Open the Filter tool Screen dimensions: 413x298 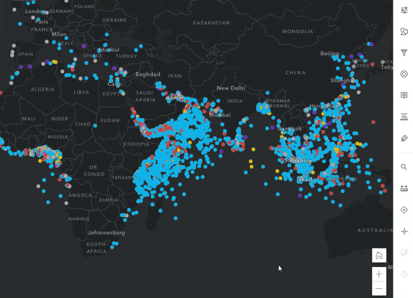pyautogui.click(x=404, y=53)
